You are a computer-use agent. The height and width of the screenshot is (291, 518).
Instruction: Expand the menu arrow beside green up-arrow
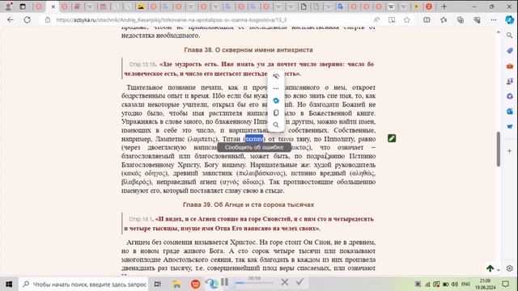click(x=499, y=269)
